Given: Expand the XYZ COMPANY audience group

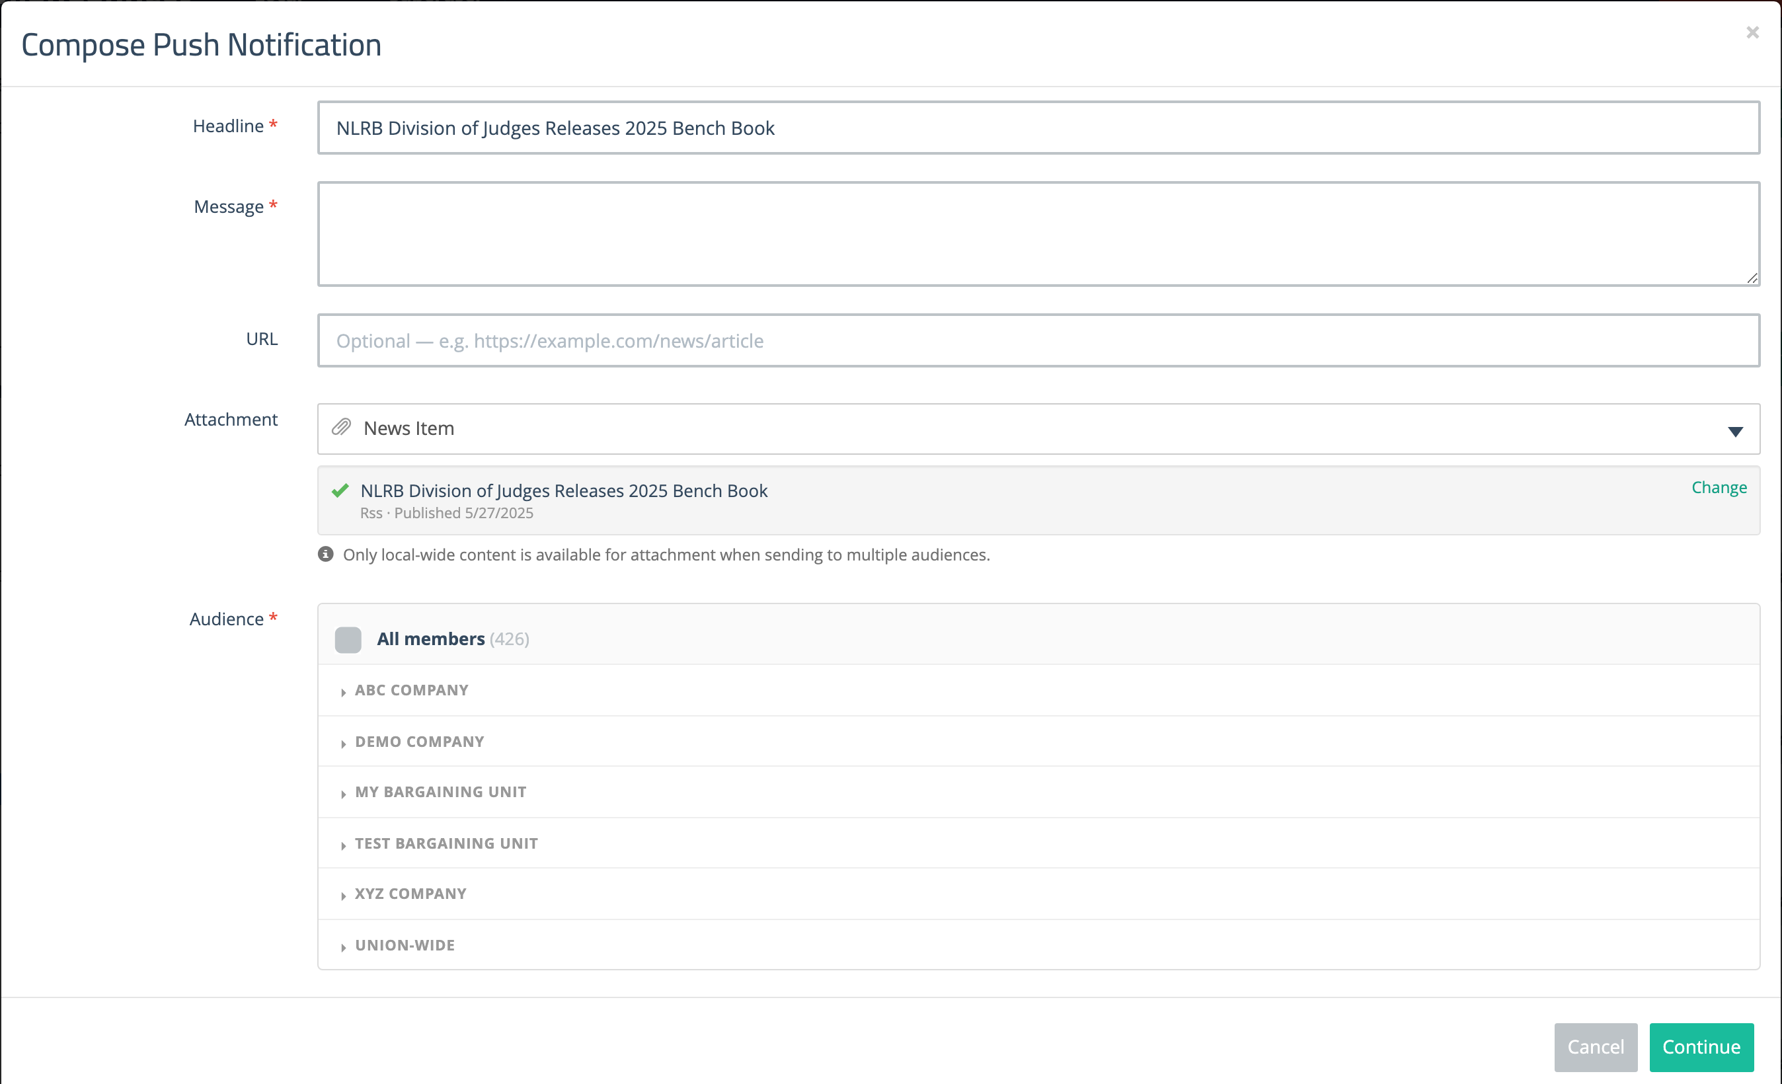Looking at the screenshot, I should [x=1038, y=894].
